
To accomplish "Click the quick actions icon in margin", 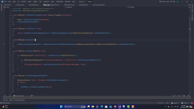I will click(5, 44).
